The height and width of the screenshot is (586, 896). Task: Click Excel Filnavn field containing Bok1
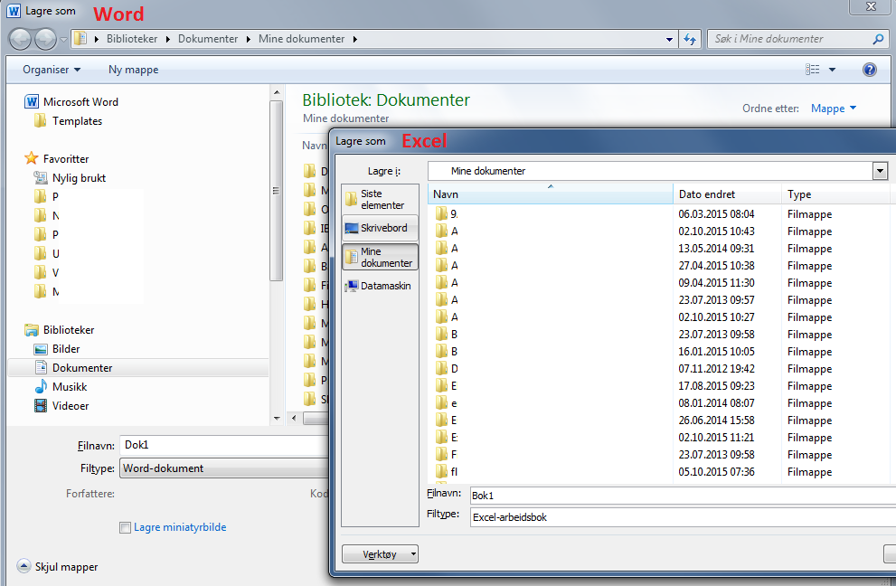click(683, 496)
